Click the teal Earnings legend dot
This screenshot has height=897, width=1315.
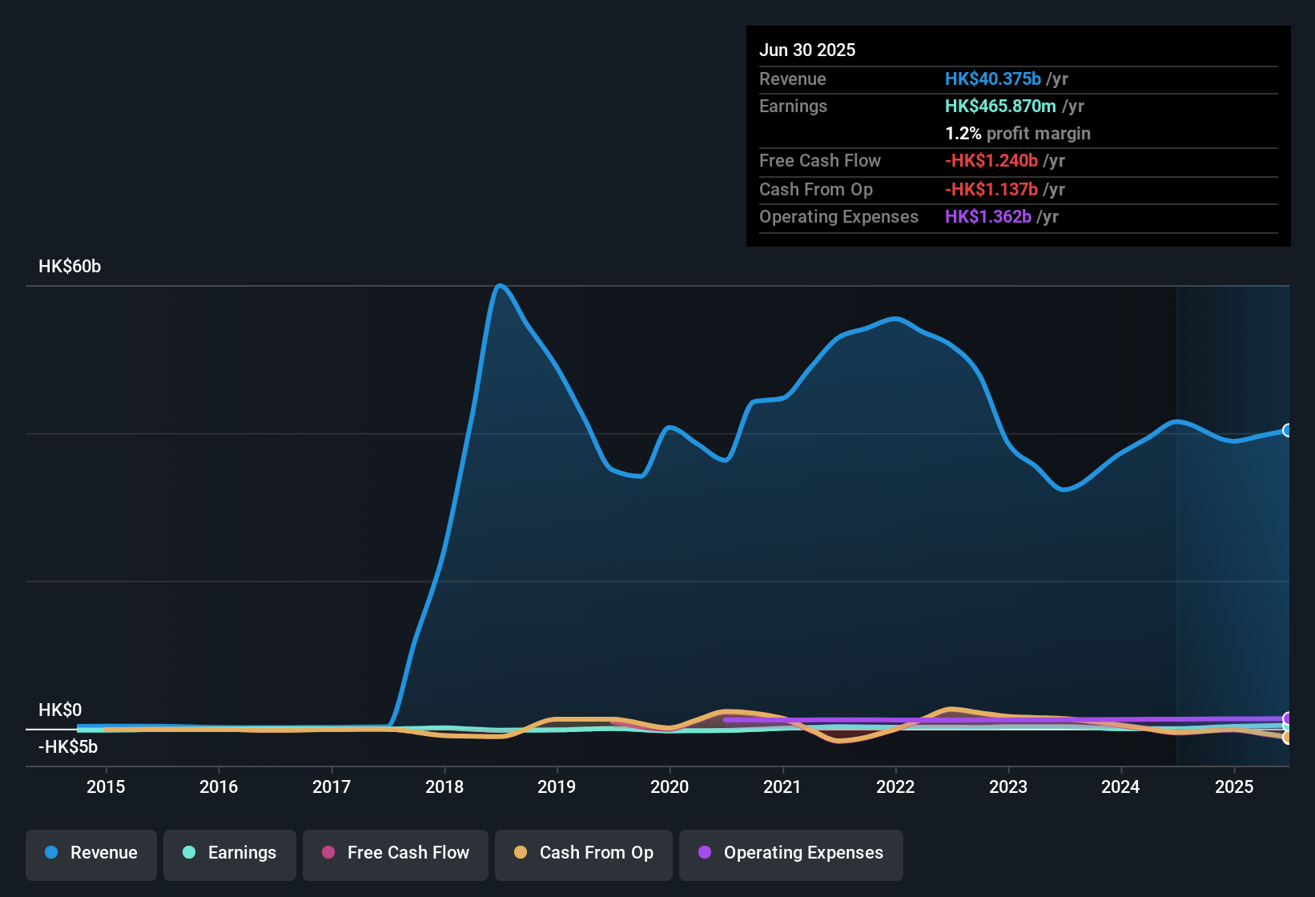(x=189, y=853)
